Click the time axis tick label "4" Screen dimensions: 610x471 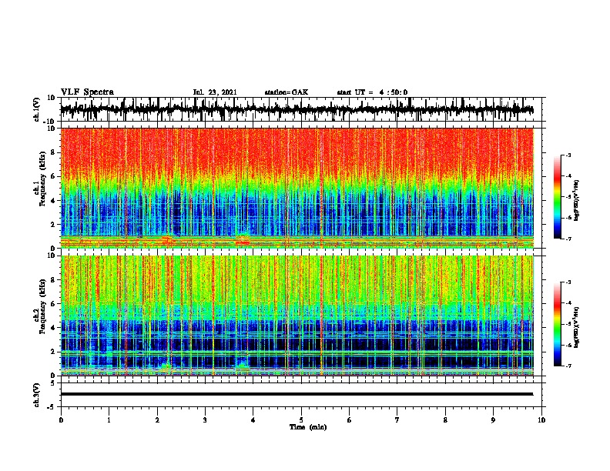point(253,420)
